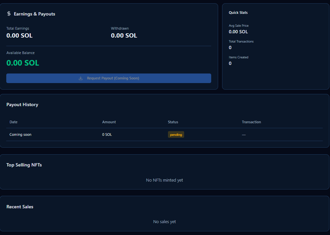The width and height of the screenshot is (330, 235).
Task: Click the dash in the Transaction cell
Action: [244, 135]
